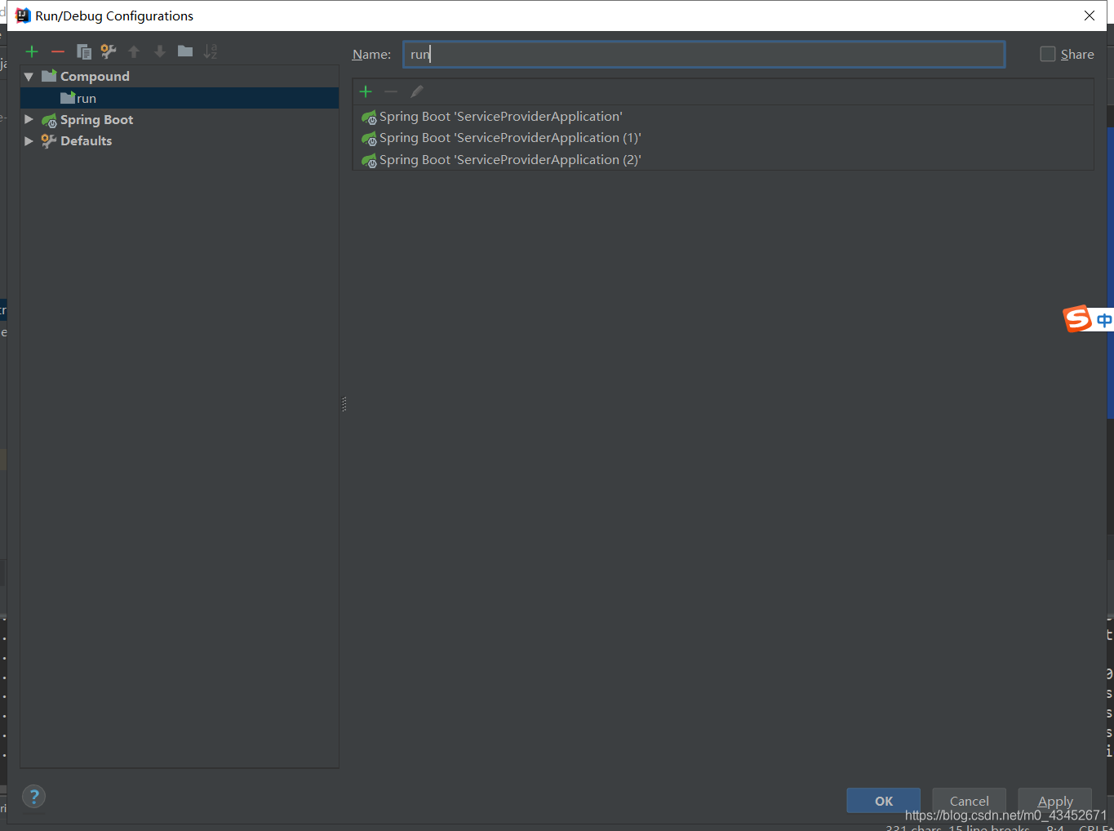Click the panel splitter handle
Screen dimensions: 1114x831
point(344,404)
